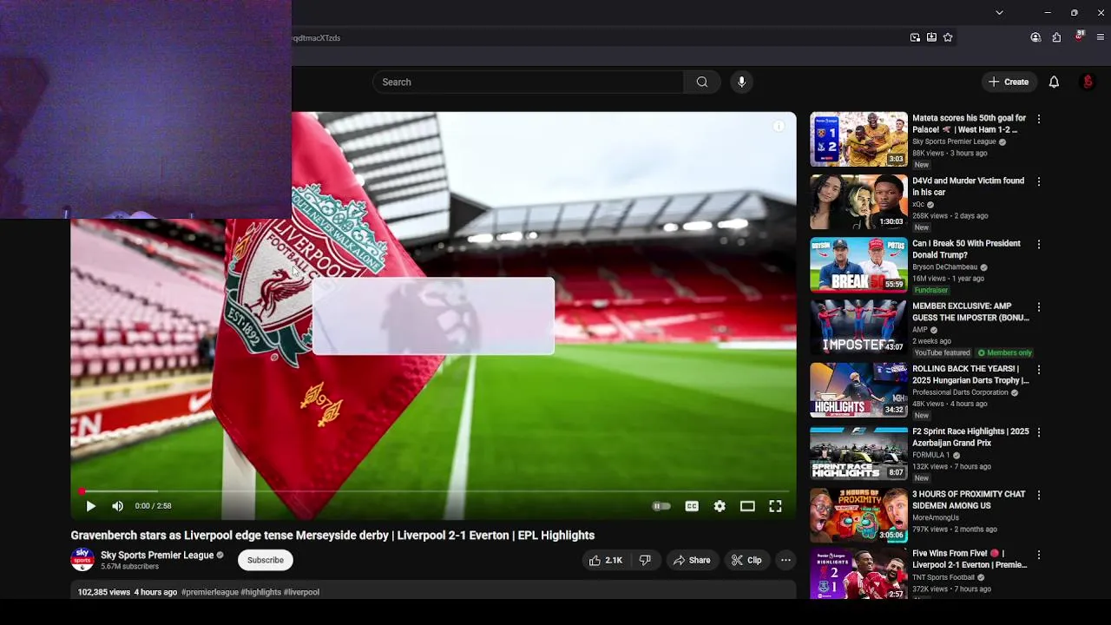Screen dimensions: 1111x625
Task: Open the video settings gear menu
Action: (720, 506)
